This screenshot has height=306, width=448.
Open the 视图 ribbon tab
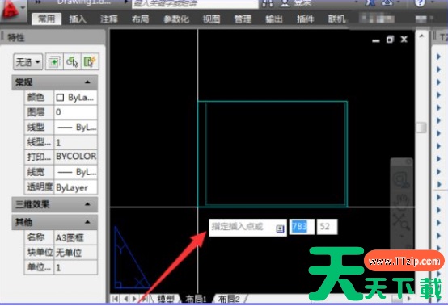point(211,19)
